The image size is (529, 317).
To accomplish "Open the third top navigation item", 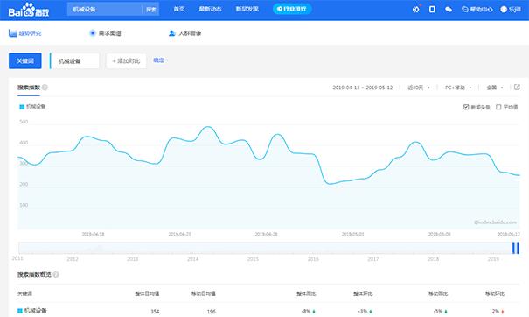I will [247, 9].
